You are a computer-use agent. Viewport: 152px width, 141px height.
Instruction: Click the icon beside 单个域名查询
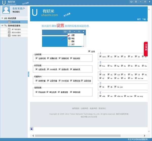click(x=9, y=29)
